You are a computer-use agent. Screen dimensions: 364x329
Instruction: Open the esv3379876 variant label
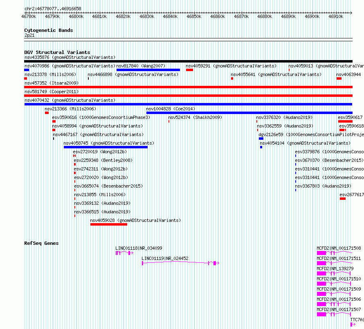[x=329, y=152]
